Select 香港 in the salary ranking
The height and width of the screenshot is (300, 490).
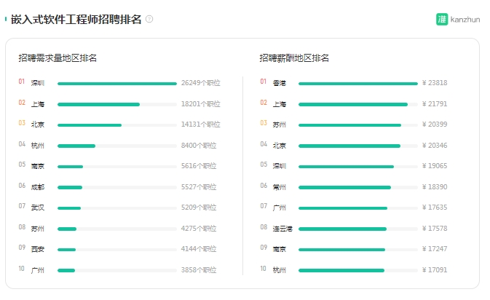pos(280,83)
